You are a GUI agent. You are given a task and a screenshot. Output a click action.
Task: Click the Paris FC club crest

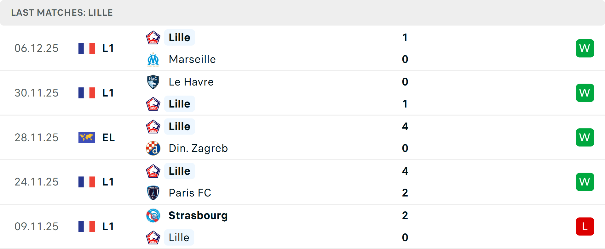pyautogui.click(x=153, y=193)
